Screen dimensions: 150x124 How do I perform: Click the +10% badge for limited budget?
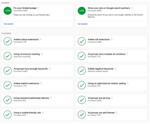coord(7,11)
